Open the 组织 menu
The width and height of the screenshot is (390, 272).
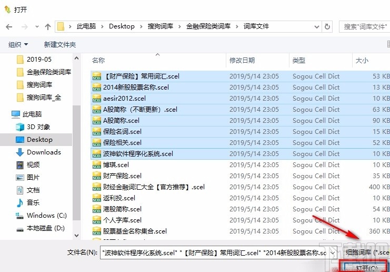(x=18, y=45)
